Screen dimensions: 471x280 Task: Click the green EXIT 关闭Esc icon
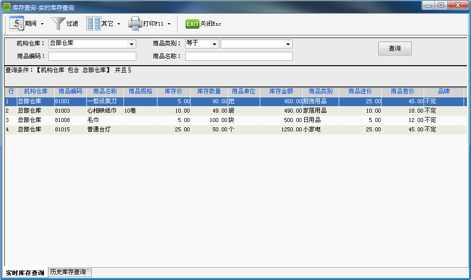[x=192, y=24]
